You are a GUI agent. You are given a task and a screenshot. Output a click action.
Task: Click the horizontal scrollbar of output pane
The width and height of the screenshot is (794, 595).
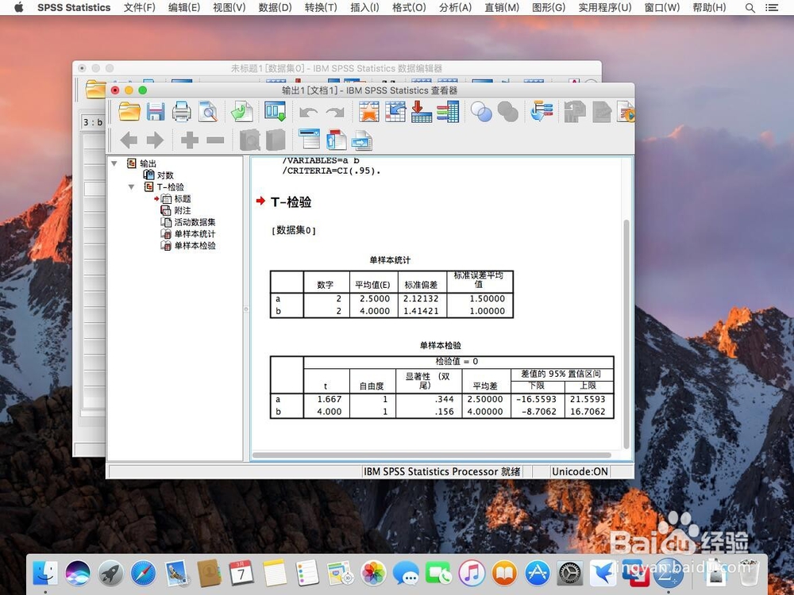point(431,455)
